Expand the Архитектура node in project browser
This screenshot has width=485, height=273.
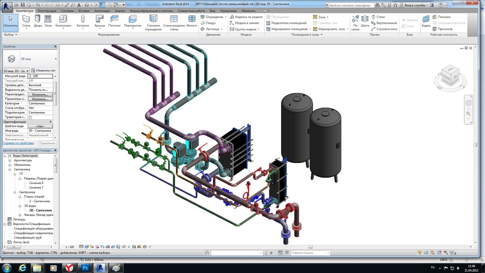(x=10, y=160)
